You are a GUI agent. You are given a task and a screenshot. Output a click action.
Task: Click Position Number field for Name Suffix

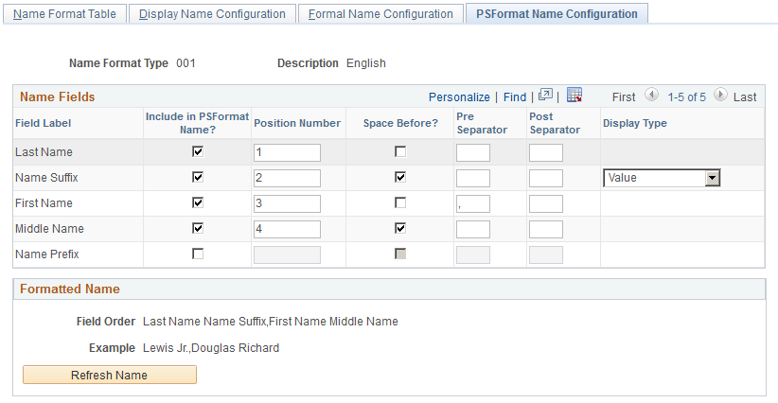[288, 178]
